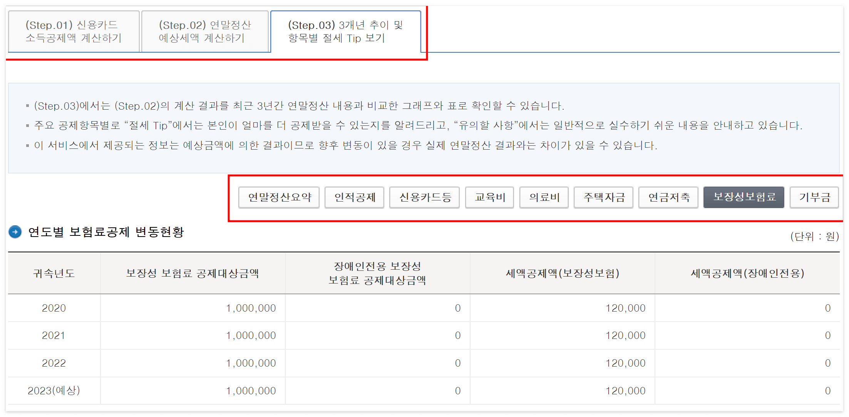The image size is (849, 417).
Task: Click the 귀속년도 column header
Action: 54,274
